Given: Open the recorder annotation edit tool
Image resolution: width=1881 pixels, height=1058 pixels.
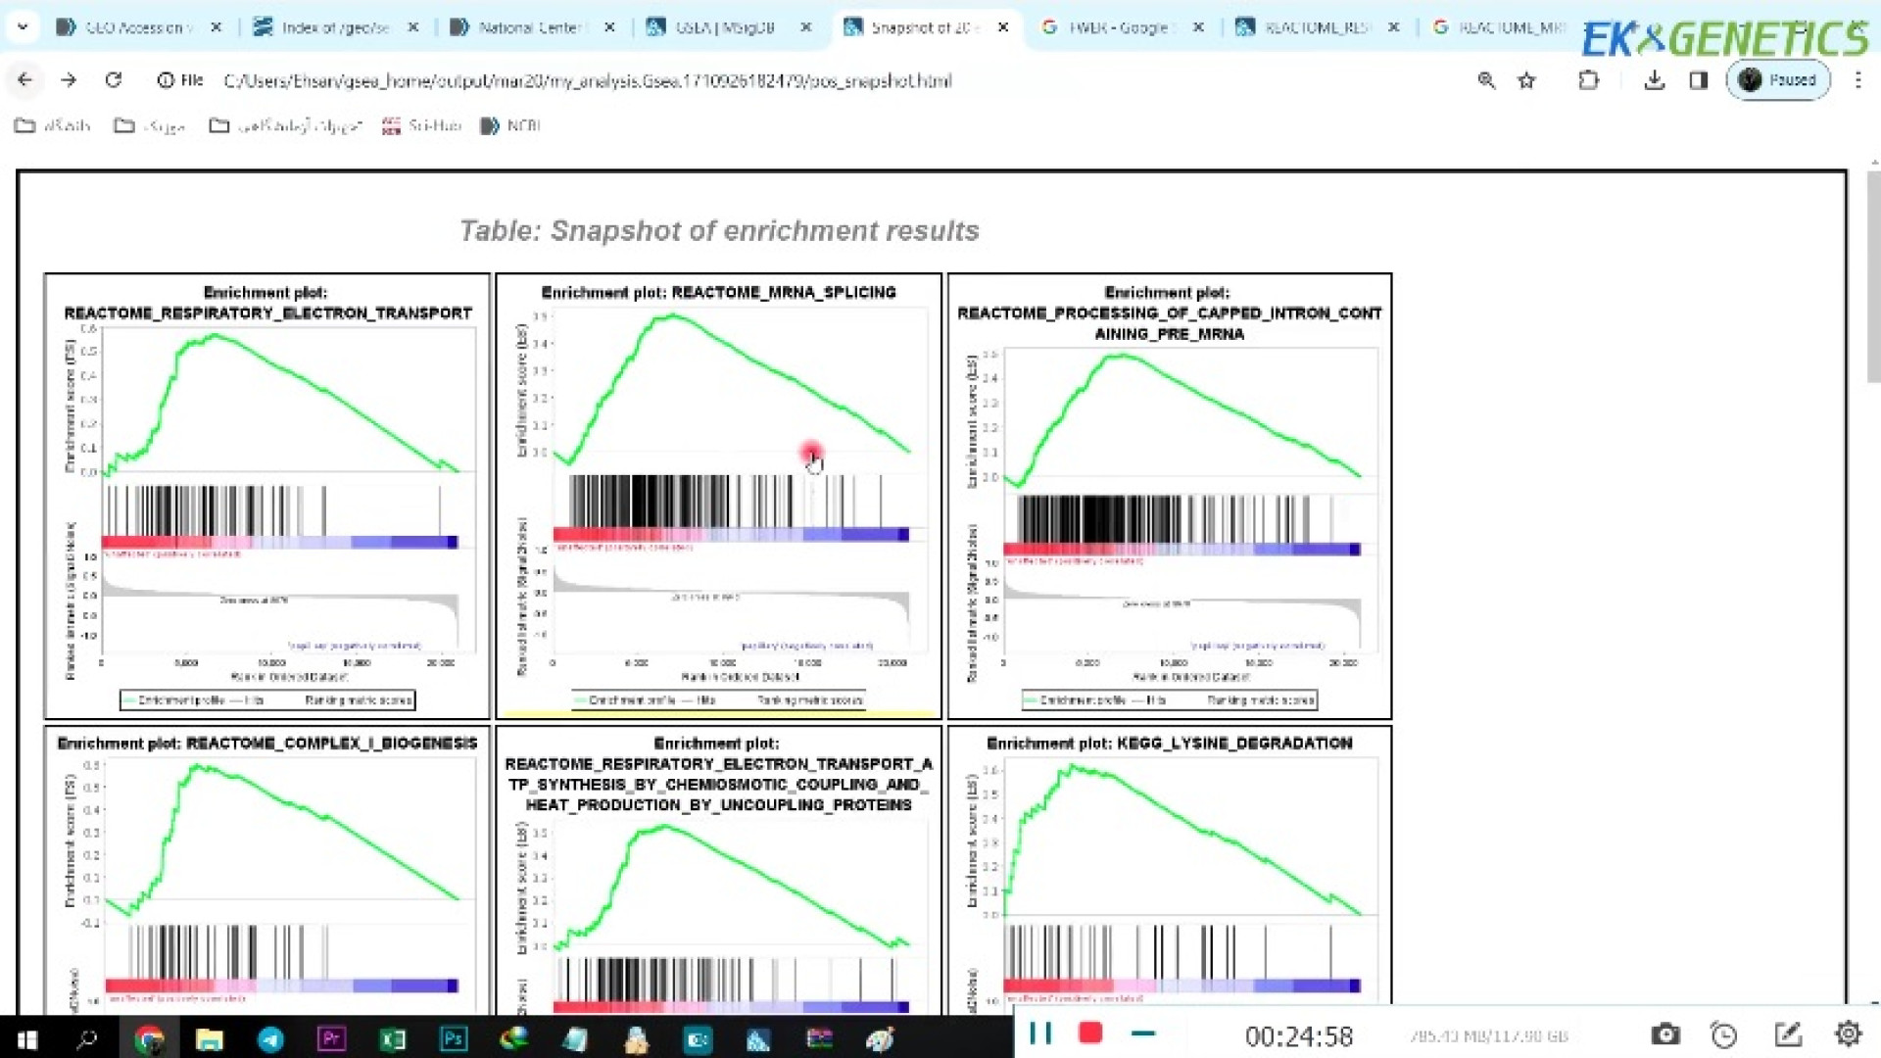Looking at the screenshot, I should 1788,1034.
